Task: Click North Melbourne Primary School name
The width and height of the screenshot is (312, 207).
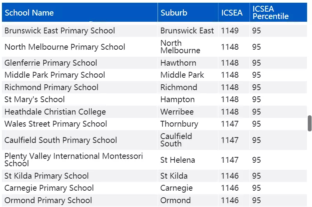Action: (x=65, y=47)
